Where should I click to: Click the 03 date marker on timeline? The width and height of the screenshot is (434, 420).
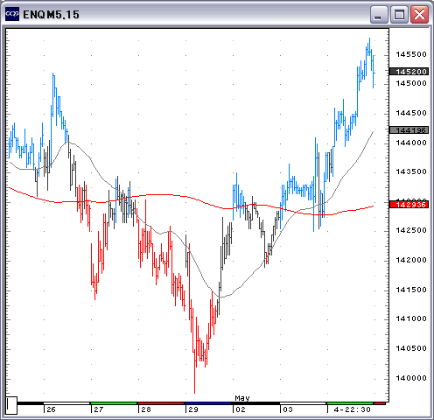tap(288, 409)
